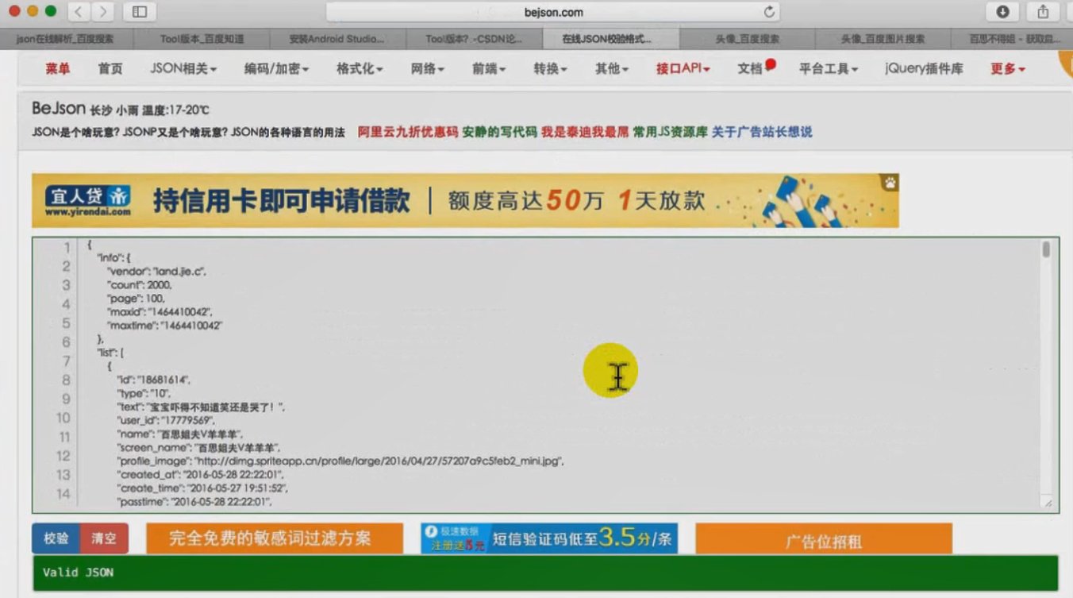Open the 阿里云九折优惠码 link

[408, 133]
